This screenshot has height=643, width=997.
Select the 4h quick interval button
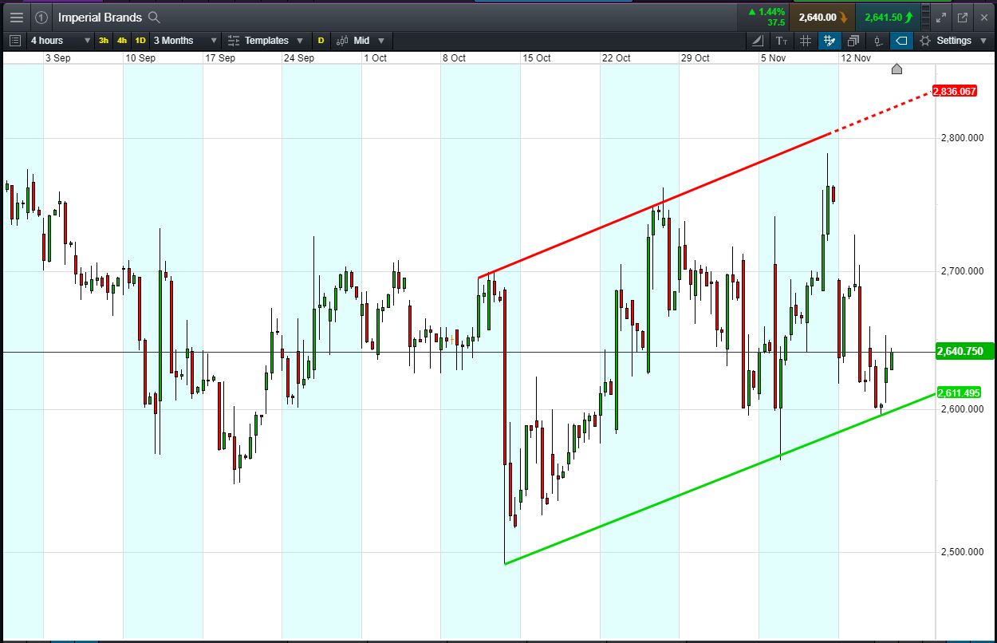pos(122,40)
